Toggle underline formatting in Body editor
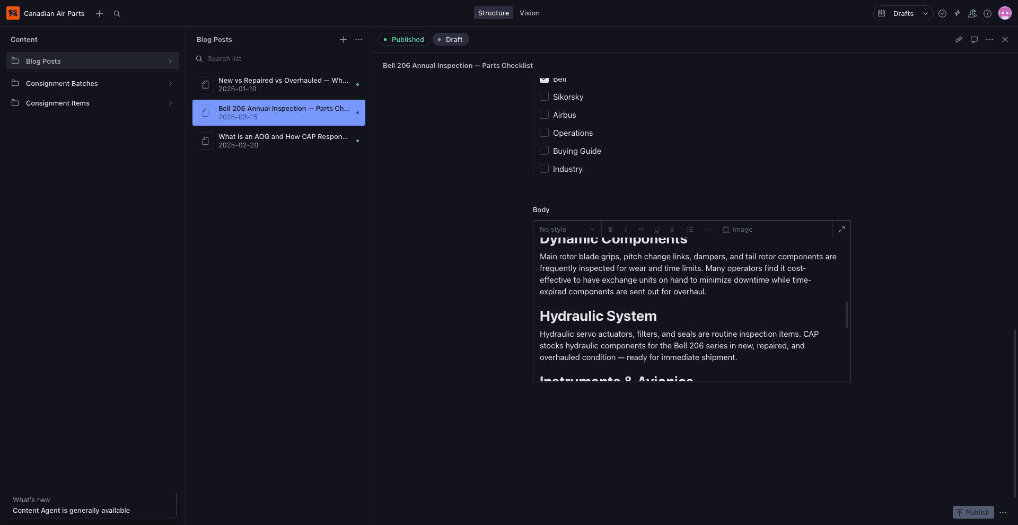This screenshot has width=1018, height=525. pyautogui.click(x=656, y=229)
